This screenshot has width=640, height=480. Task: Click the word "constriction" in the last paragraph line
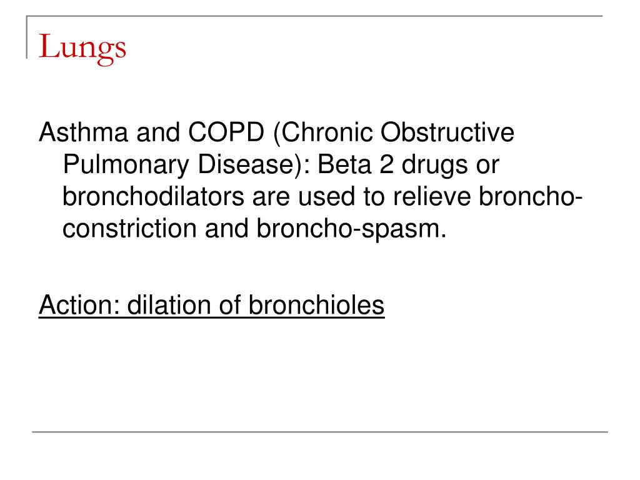coord(129,227)
